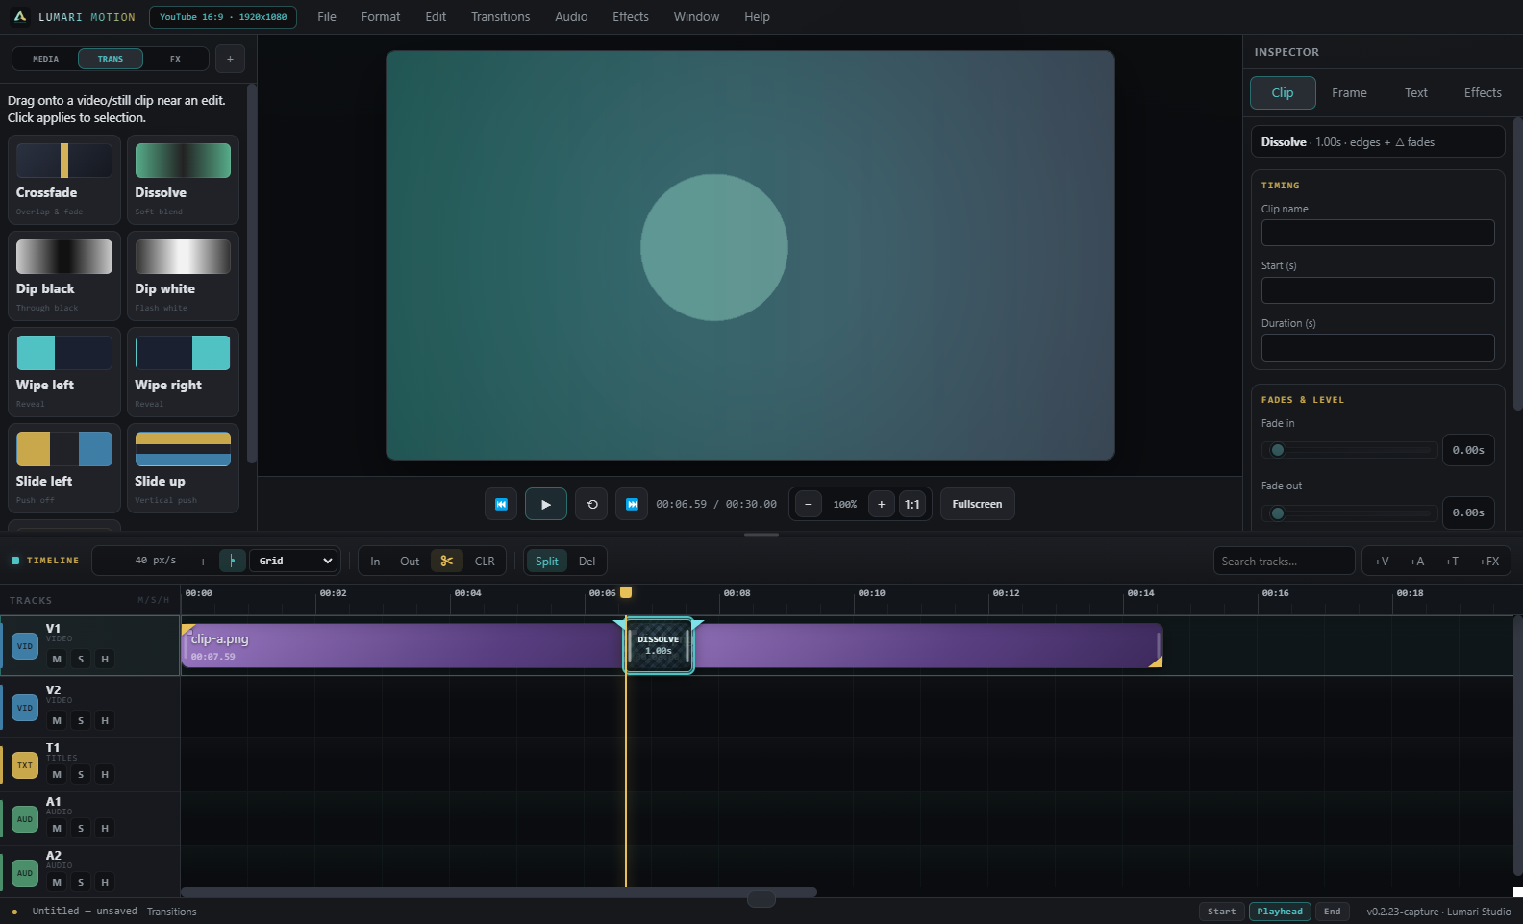Split clip at playhead

tap(547, 562)
